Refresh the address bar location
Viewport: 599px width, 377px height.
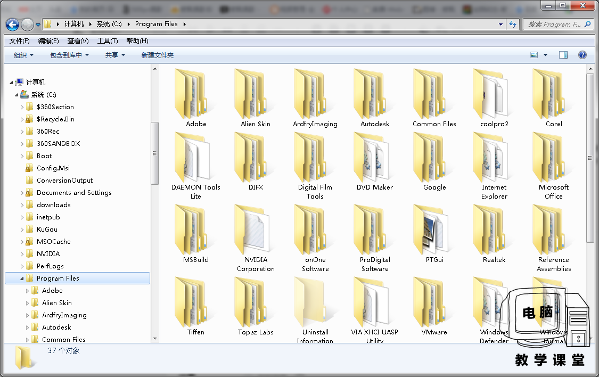click(x=513, y=24)
